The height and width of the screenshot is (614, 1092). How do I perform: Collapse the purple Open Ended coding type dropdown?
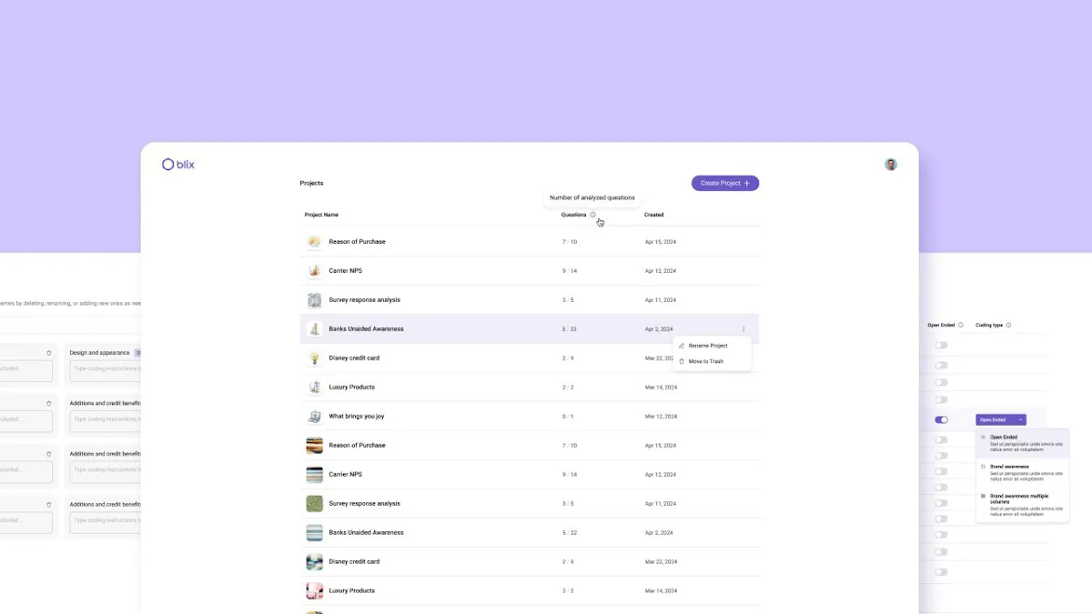click(1001, 420)
